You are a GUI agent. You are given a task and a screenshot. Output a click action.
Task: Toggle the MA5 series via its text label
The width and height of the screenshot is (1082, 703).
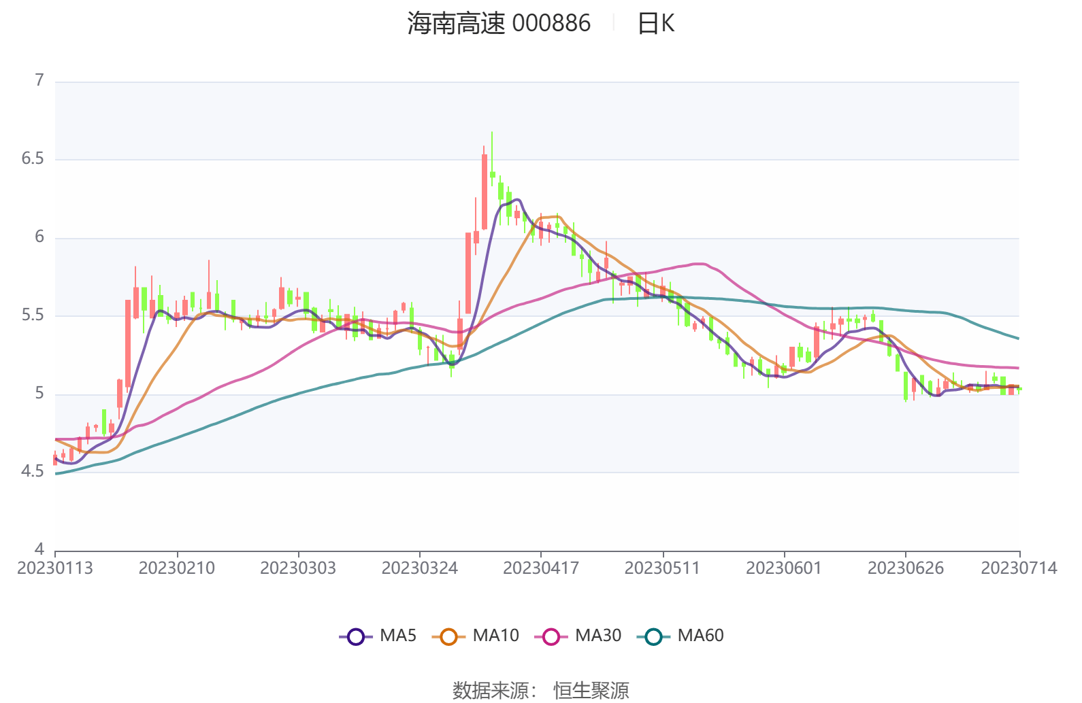tap(398, 636)
